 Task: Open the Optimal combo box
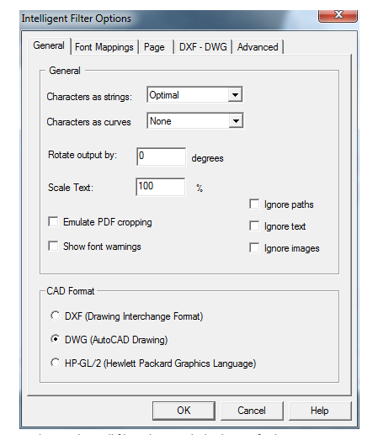pyautogui.click(x=194, y=95)
